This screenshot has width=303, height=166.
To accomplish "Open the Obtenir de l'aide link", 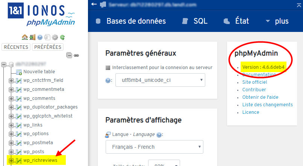I will [x=260, y=97].
